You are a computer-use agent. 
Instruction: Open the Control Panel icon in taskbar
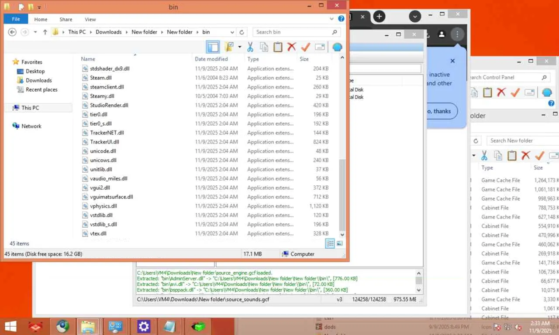point(116,326)
